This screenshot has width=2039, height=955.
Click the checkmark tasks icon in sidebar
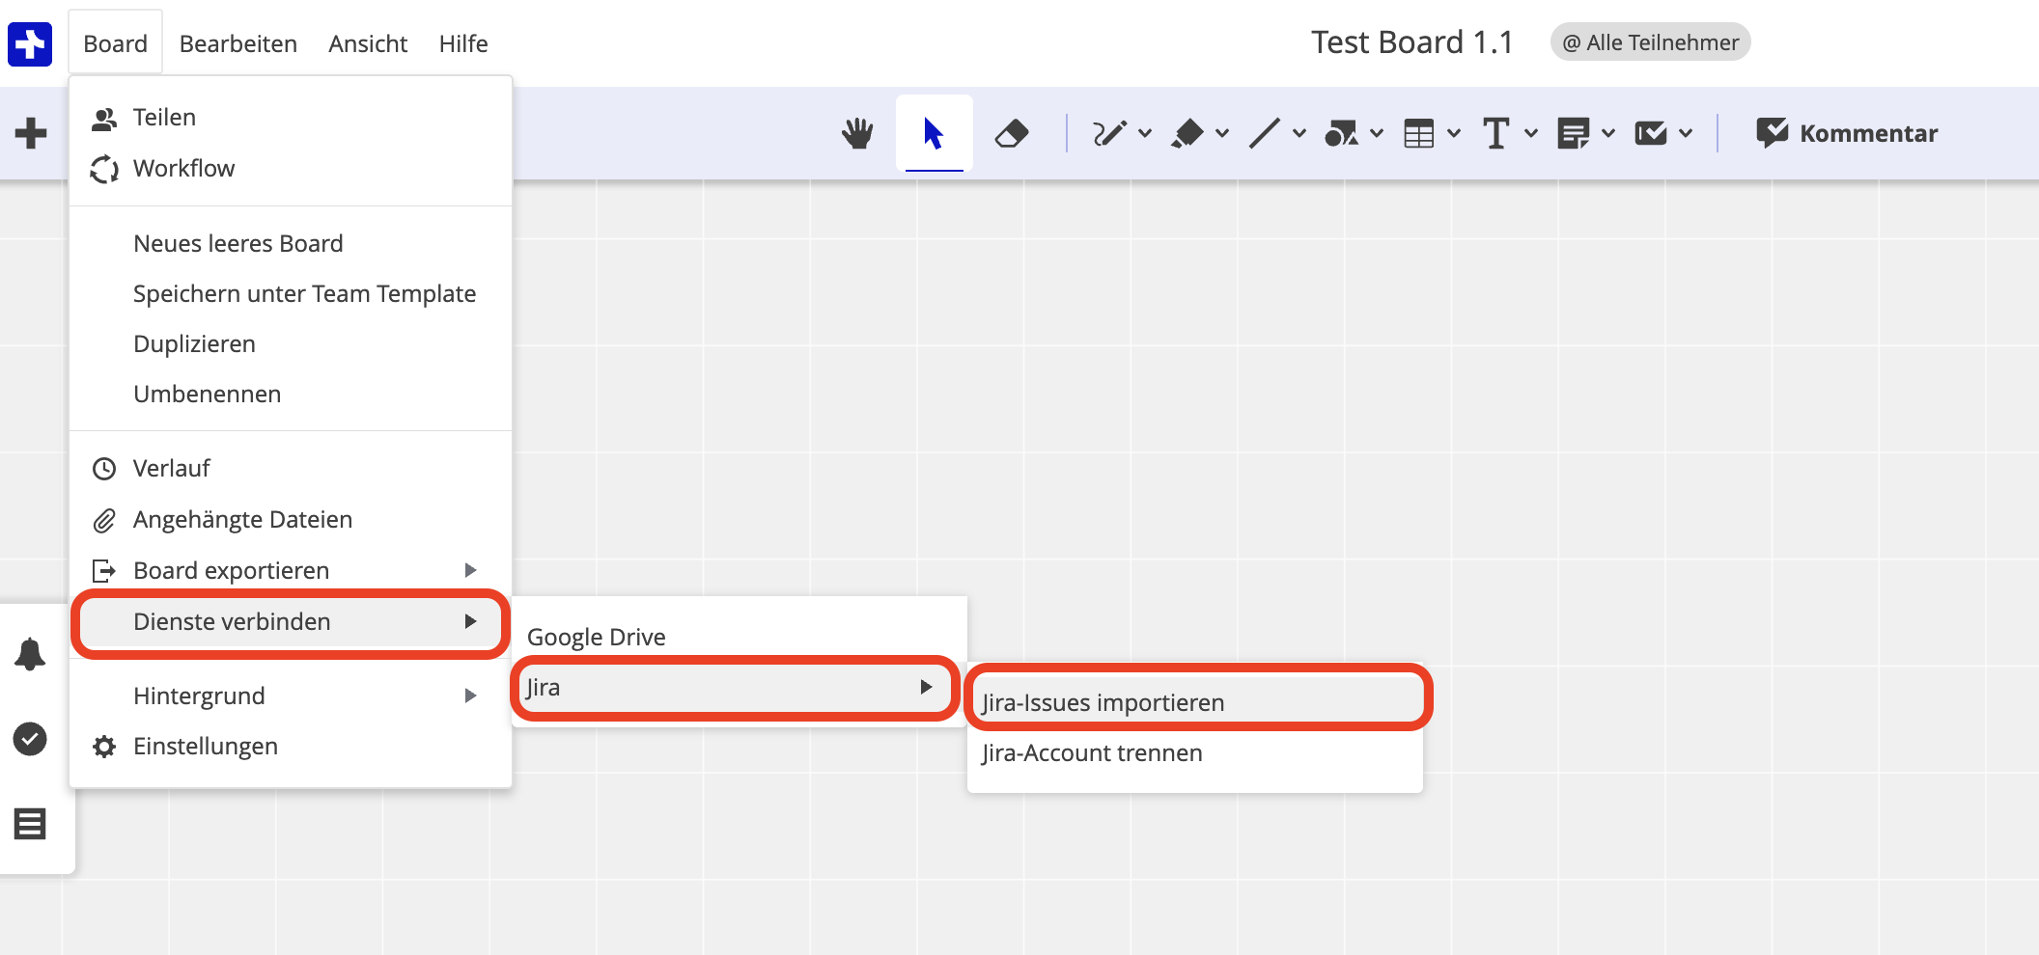[30, 739]
